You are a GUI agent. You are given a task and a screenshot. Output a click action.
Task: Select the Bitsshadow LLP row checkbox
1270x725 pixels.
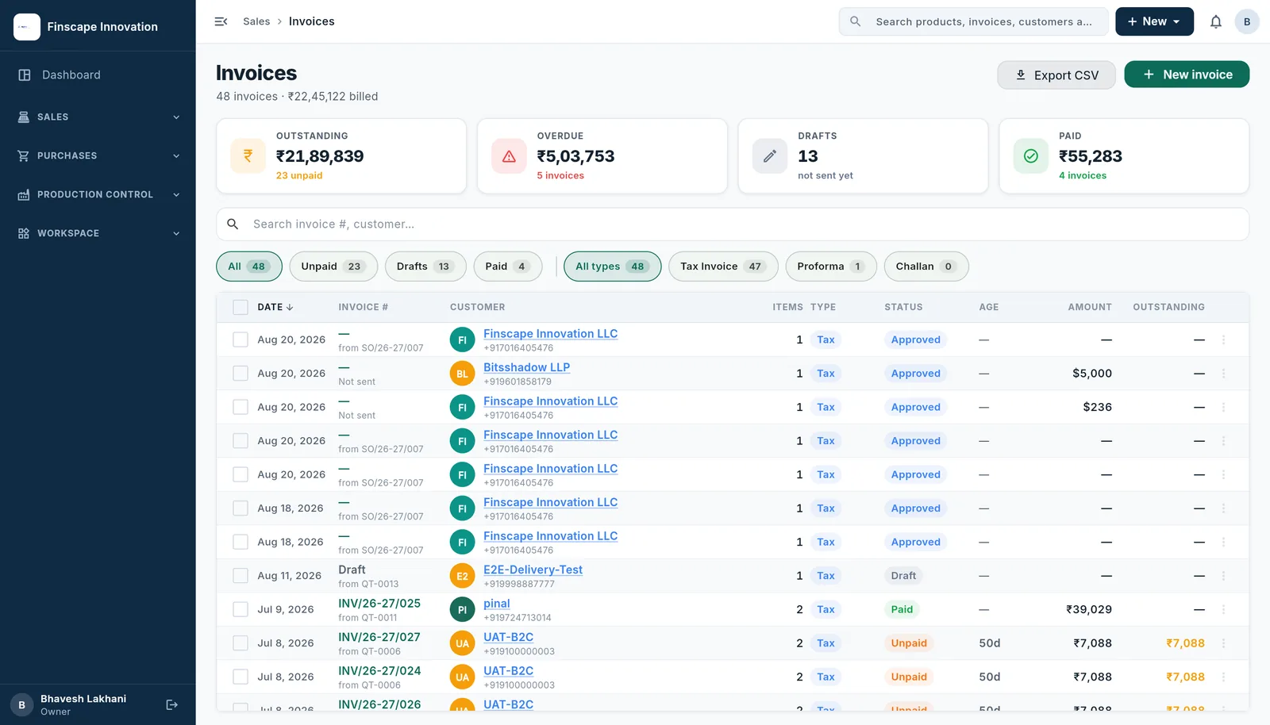click(x=241, y=373)
